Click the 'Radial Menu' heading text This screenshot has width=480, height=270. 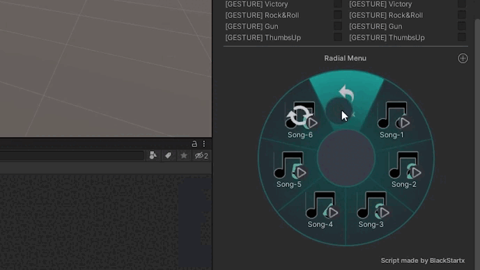[x=345, y=58]
